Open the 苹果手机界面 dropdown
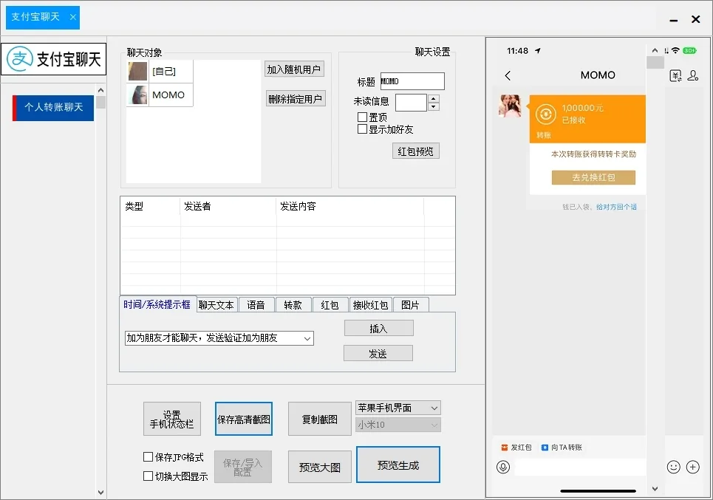 click(x=398, y=408)
